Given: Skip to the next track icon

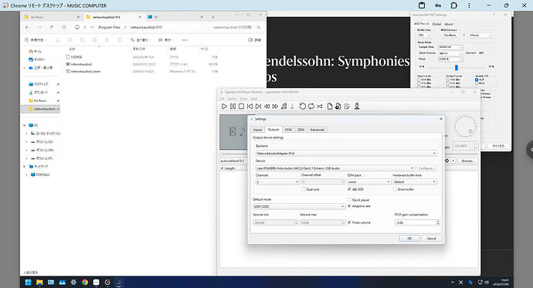Looking at the screenshot, I should pos(258,107).
